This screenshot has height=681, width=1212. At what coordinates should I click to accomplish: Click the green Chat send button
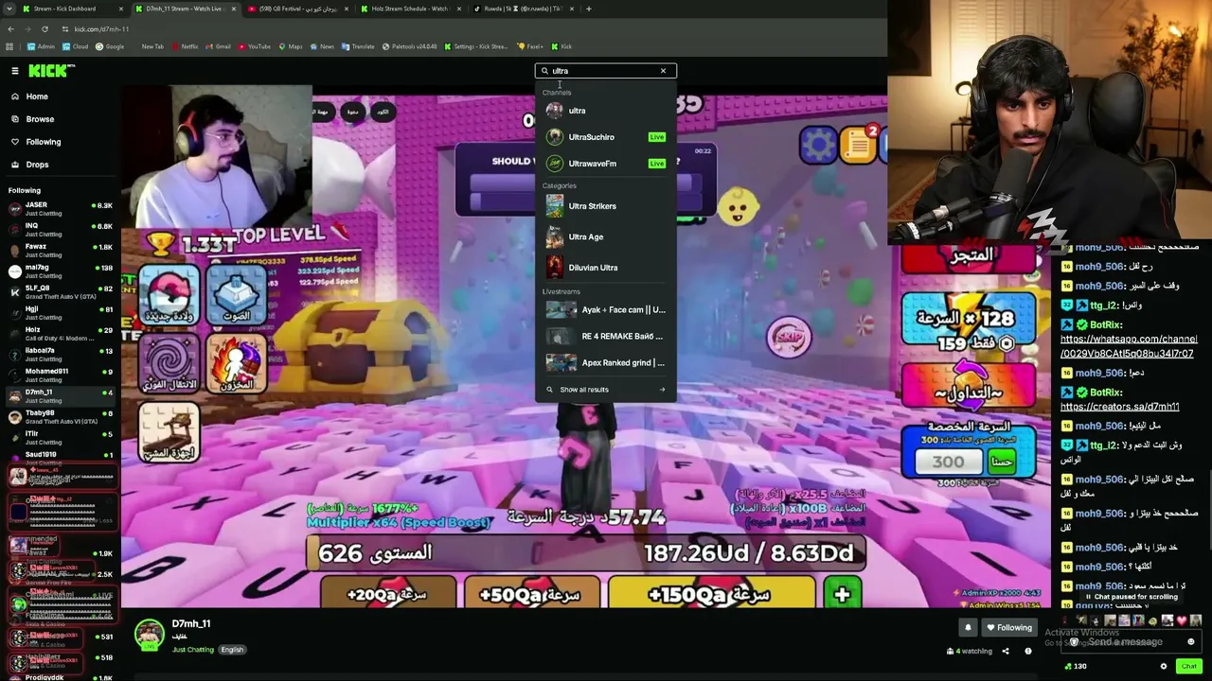pyautogui.click(x=1189, y=667)
